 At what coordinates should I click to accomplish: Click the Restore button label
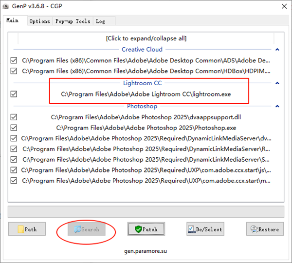tap(269, 229)
